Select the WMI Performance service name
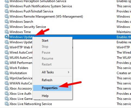 pos(21,63)
